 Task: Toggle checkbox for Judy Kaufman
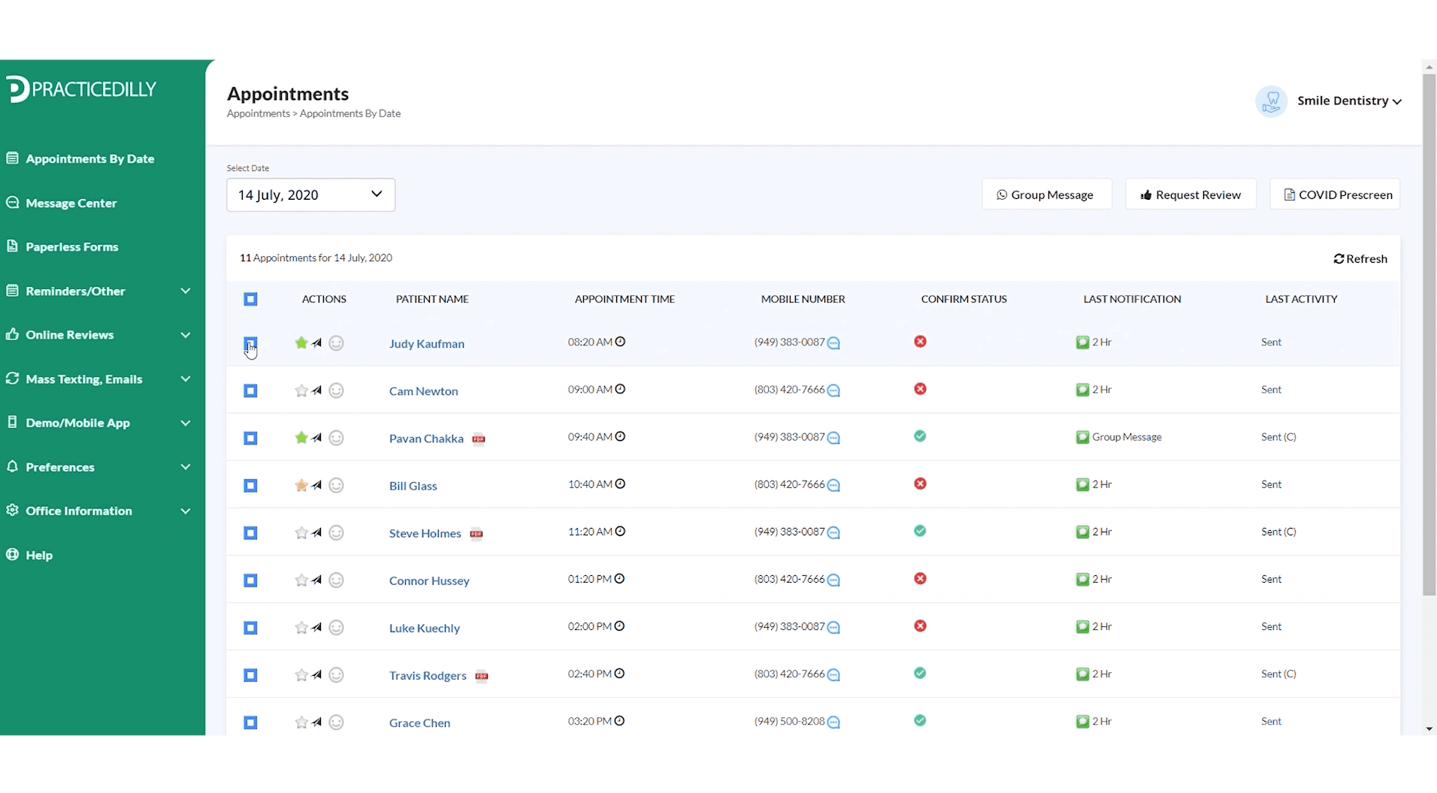(x=251, y=343)
